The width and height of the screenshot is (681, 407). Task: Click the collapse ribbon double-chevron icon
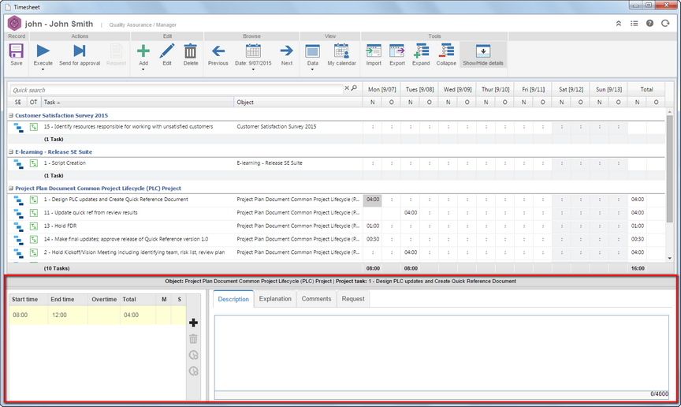(x=619, y=24)
